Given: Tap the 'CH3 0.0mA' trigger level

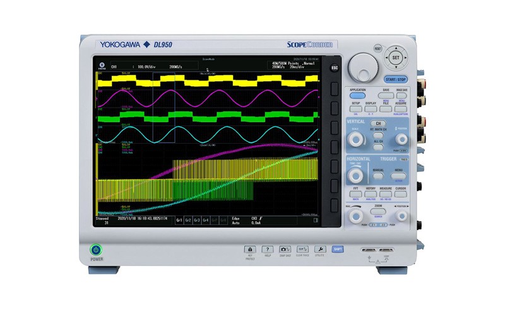Looking at the screenshot, I should pyautogui.click(x=257, y=220).
